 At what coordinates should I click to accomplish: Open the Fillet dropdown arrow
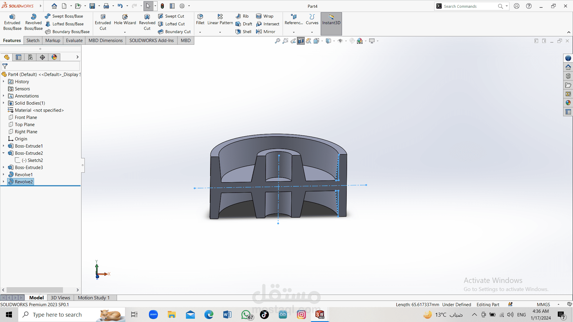click(200, 32)
